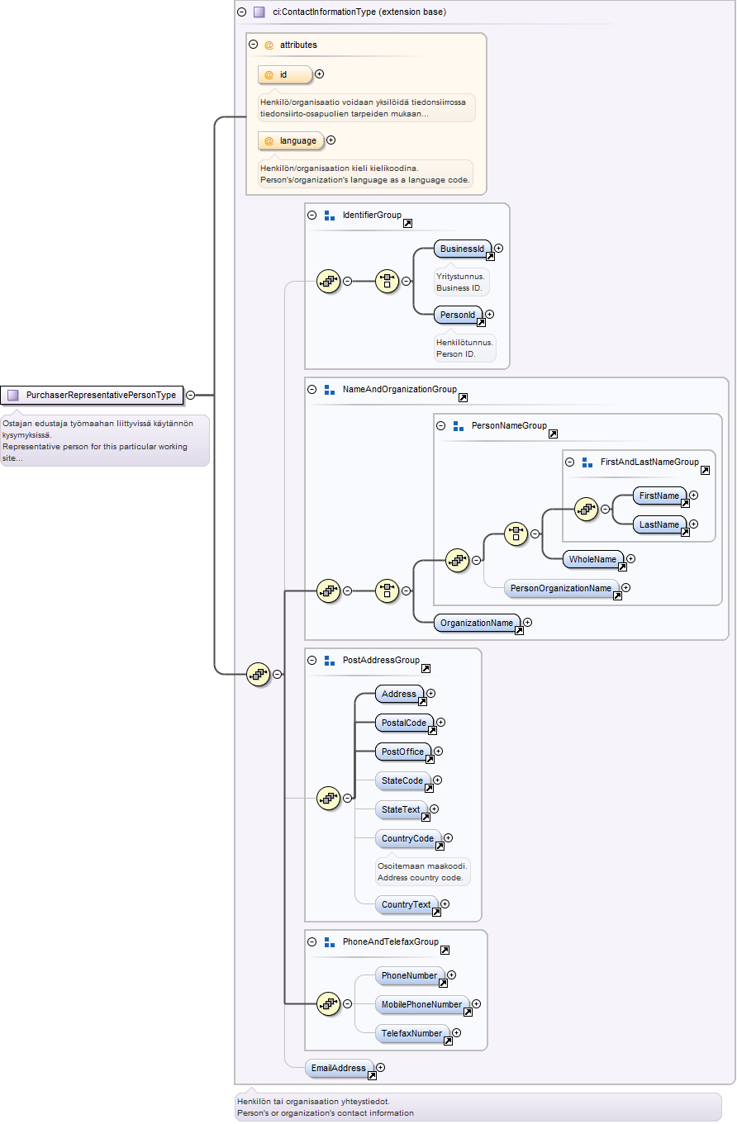Select the FirstName element node

(659, 496)
